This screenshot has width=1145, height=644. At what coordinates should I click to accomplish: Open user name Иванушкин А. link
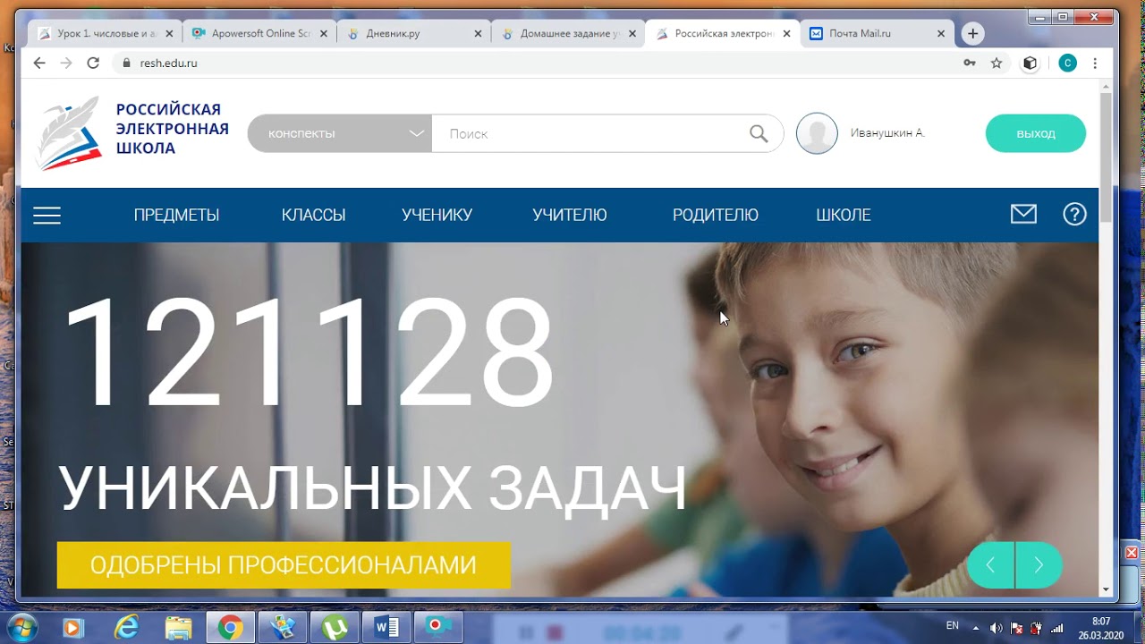[887, 133]
